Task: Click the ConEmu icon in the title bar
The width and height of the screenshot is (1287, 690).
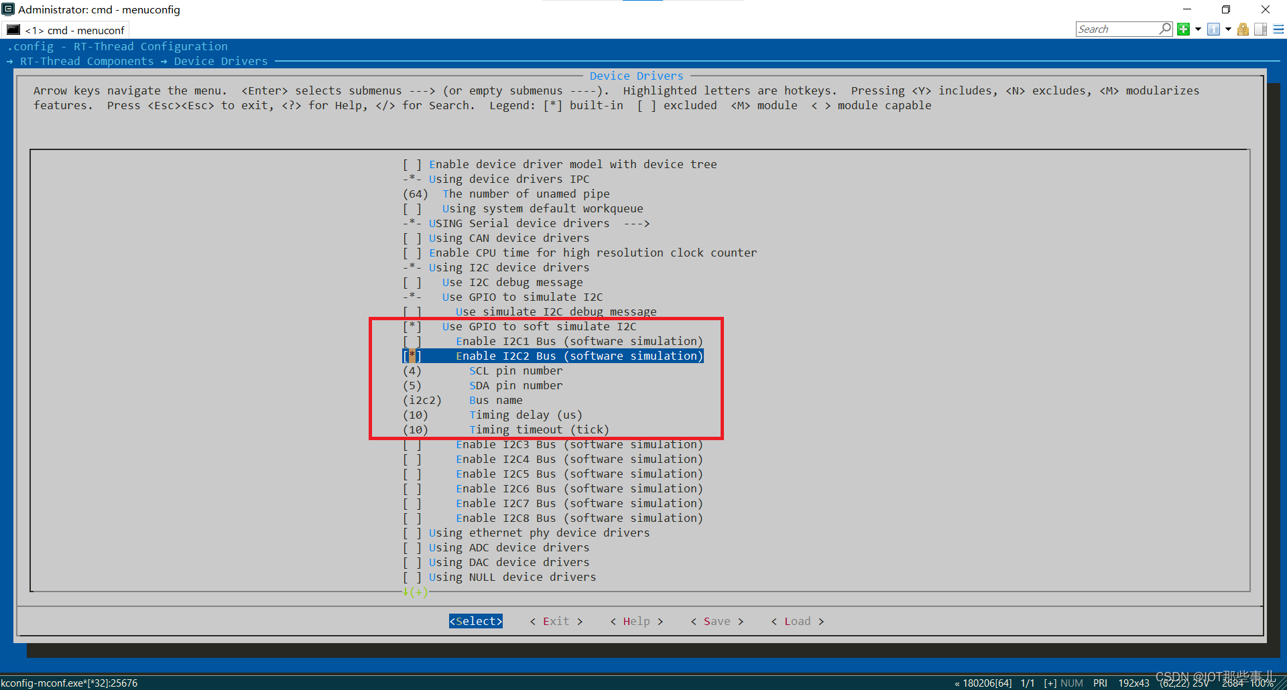Action: coord(9,9)
